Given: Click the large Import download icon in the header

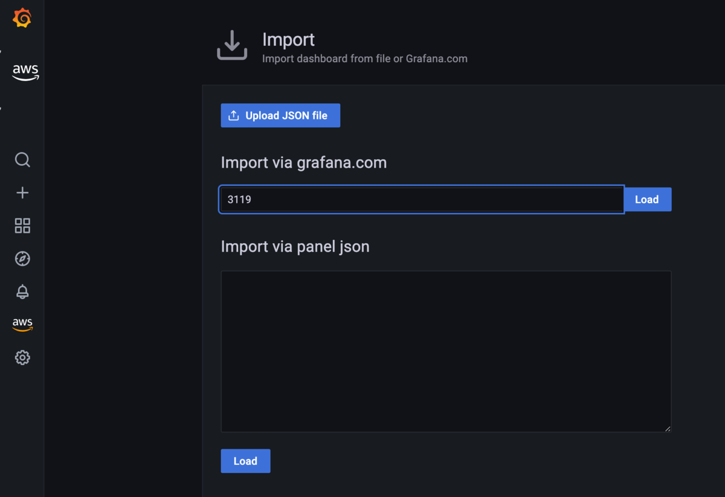Looking at the screenshot, I should (x=232, y=45).
